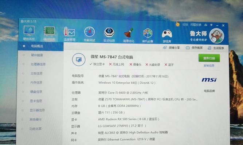Click the MSI brand logo
Image resolution: width=243 pixels, height=145 pixels.
point(209,80)
